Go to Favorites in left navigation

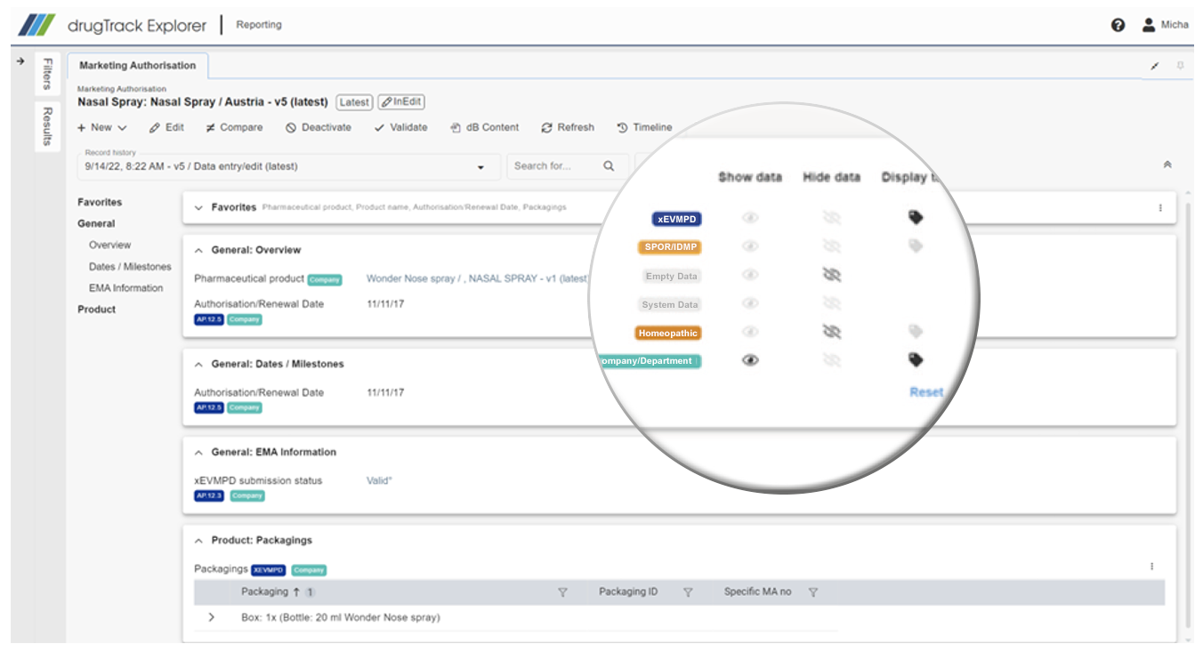coord(100,202)
